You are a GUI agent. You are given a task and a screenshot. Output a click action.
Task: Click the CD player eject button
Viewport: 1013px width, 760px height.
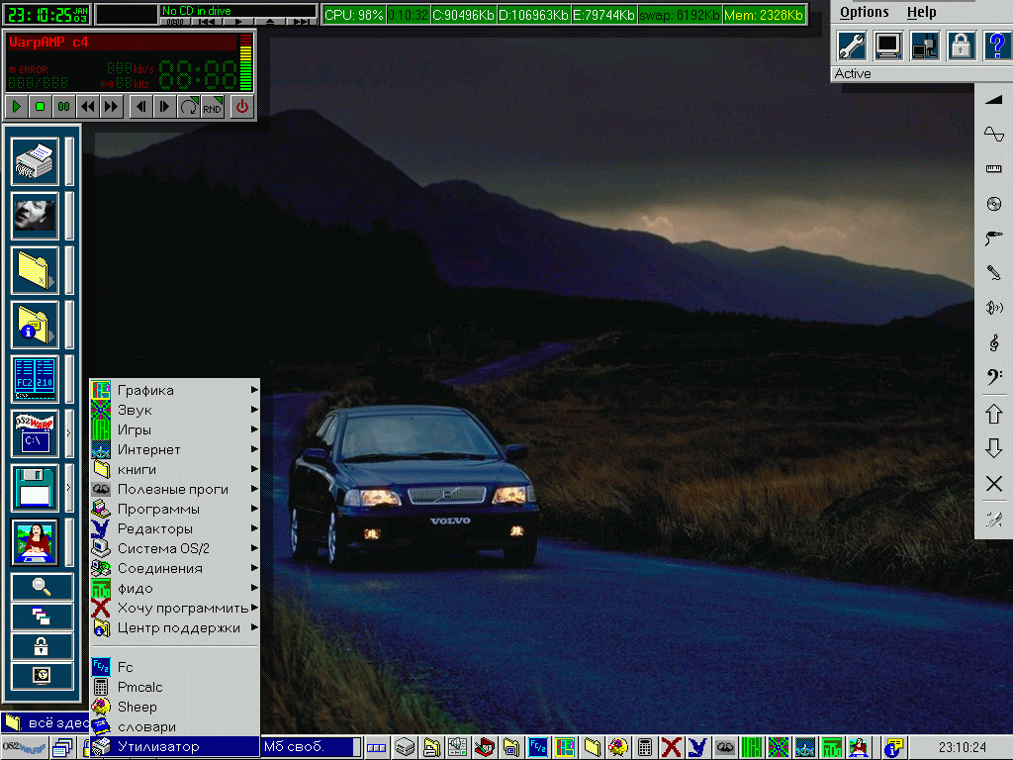tap(270, 22)
